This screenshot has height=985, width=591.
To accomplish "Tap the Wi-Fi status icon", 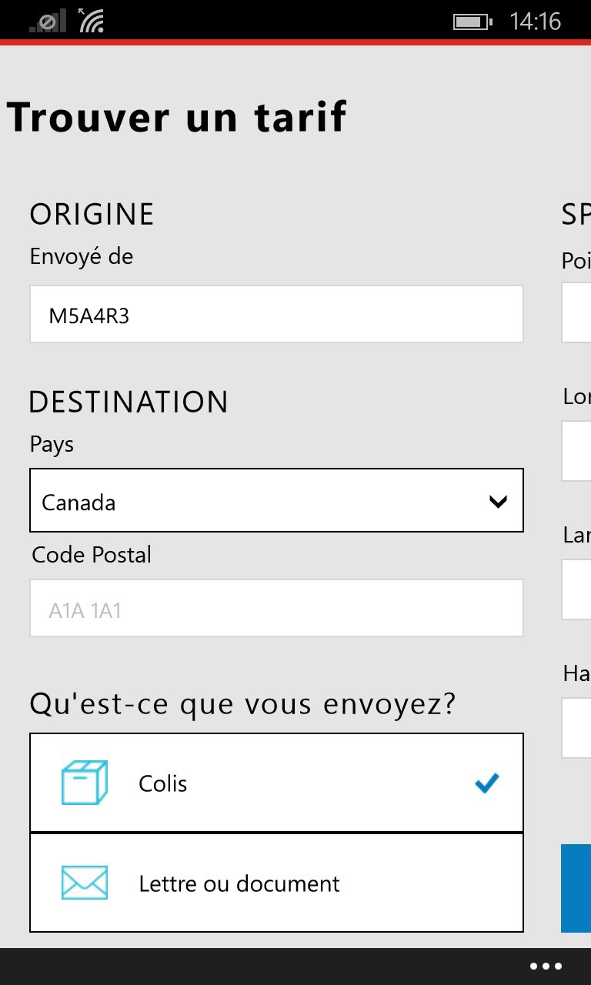I will [92, 21].
